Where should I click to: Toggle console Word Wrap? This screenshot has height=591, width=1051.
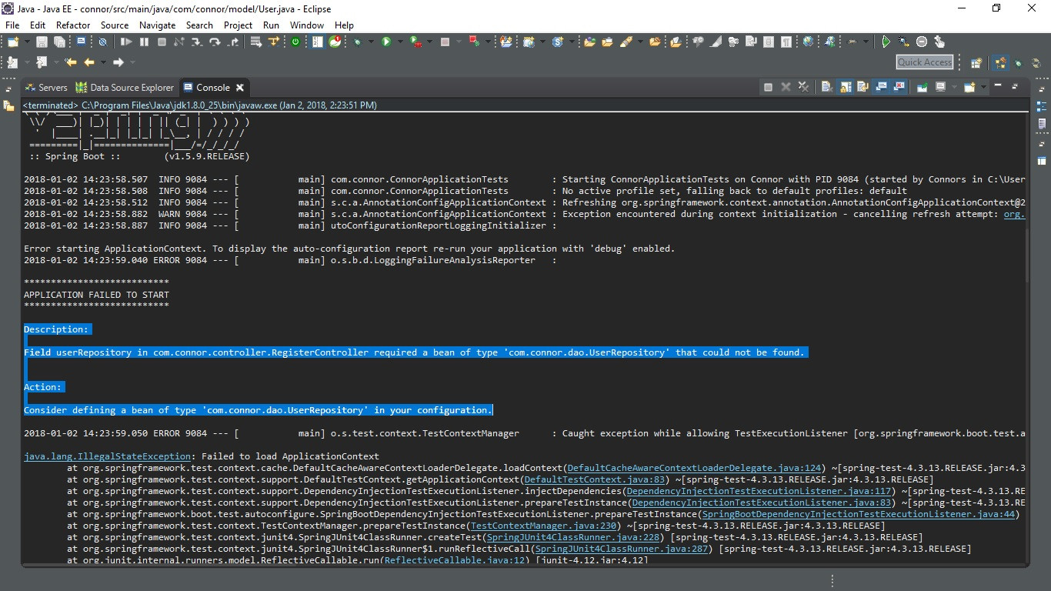pyautogui.click(x=862, y=87)
